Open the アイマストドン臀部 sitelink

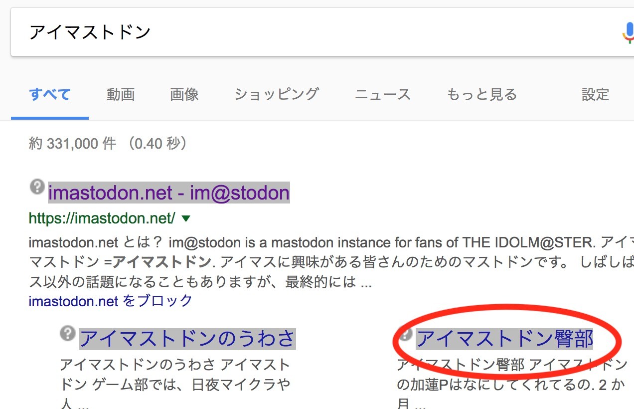point(504,339)
